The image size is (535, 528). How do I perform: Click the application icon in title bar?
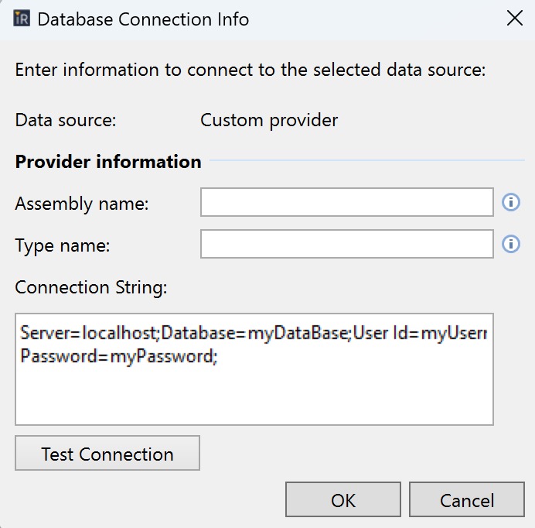[x=22, y=19]
